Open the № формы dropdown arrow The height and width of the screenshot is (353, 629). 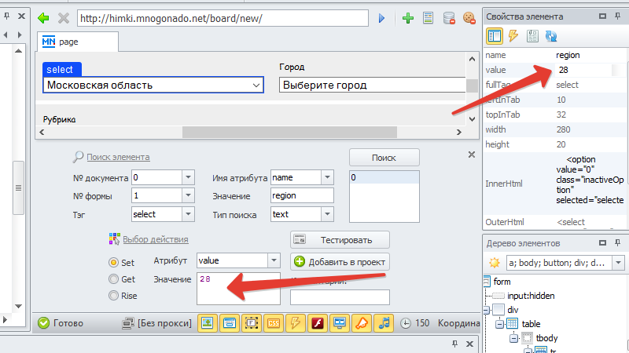[x=188, y=195]
